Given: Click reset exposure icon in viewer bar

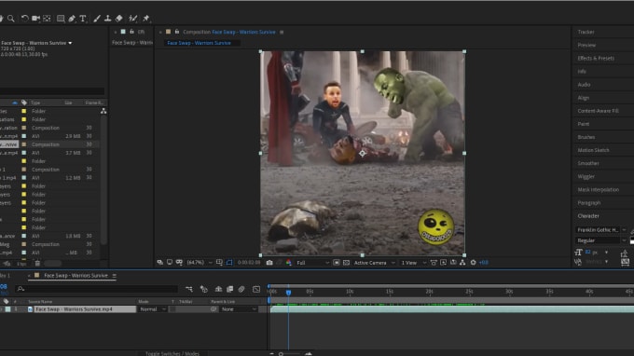Looking at the screenshot, I should (x=473, y=263).
